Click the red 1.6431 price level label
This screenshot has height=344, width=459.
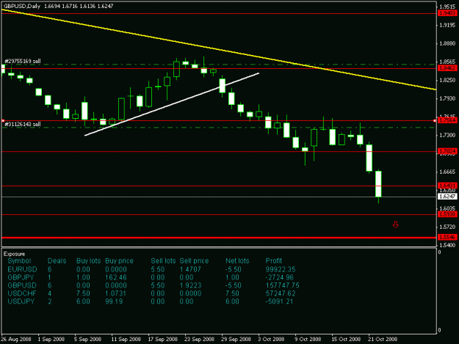coord(447,186)
